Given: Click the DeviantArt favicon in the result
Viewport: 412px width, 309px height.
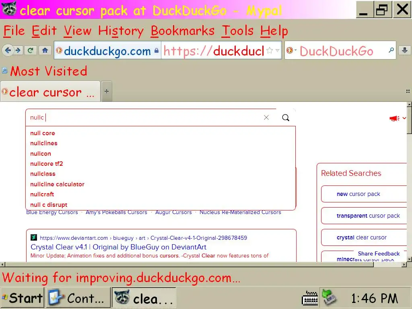Looking at the screenshot, I should pos(34,237).
